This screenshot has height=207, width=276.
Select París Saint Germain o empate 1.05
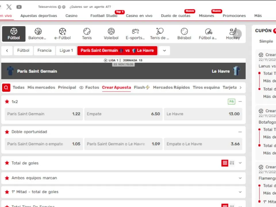(44, 144)
